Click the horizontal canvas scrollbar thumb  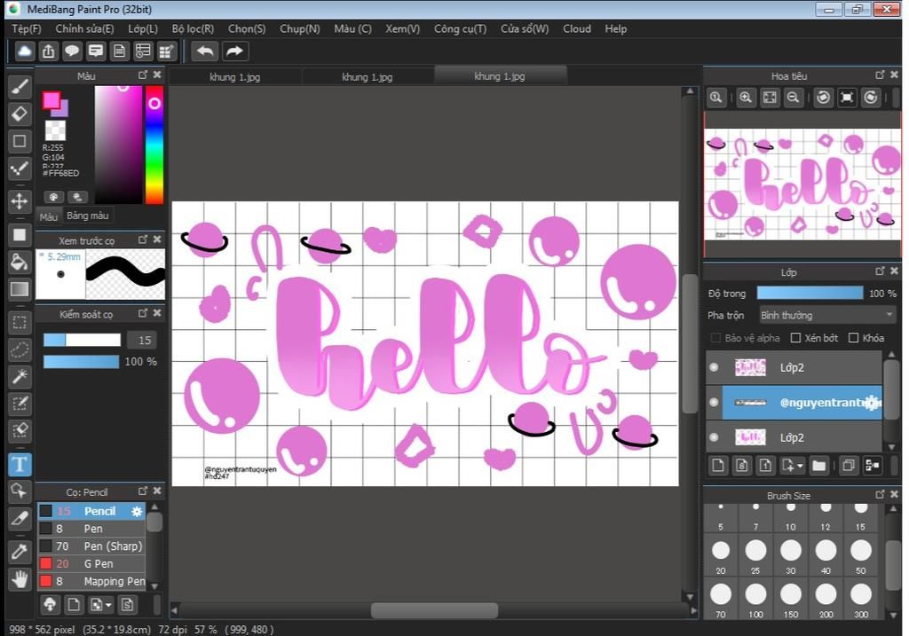click(434, 610)
